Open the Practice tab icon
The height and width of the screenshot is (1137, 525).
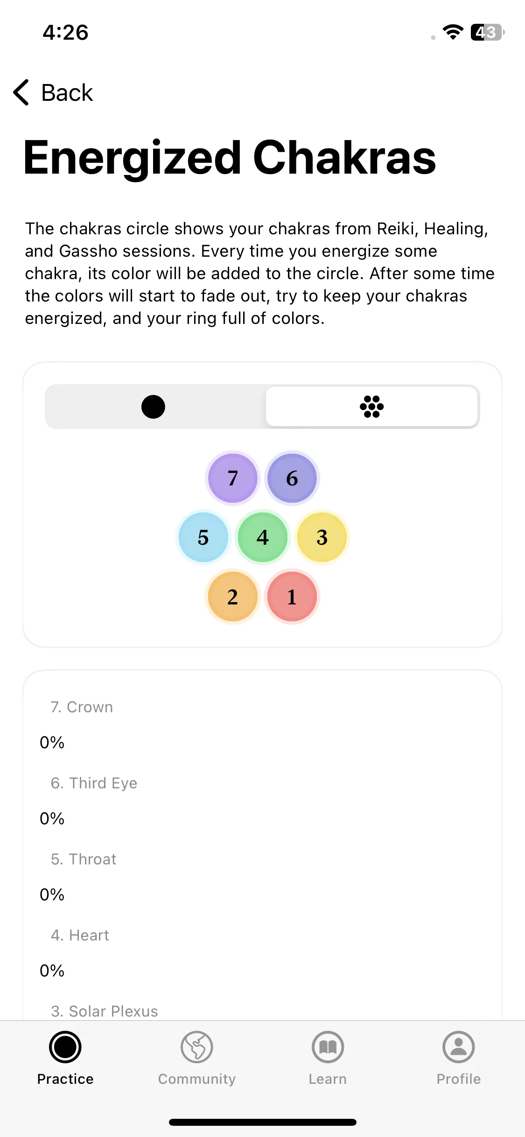65,1047
